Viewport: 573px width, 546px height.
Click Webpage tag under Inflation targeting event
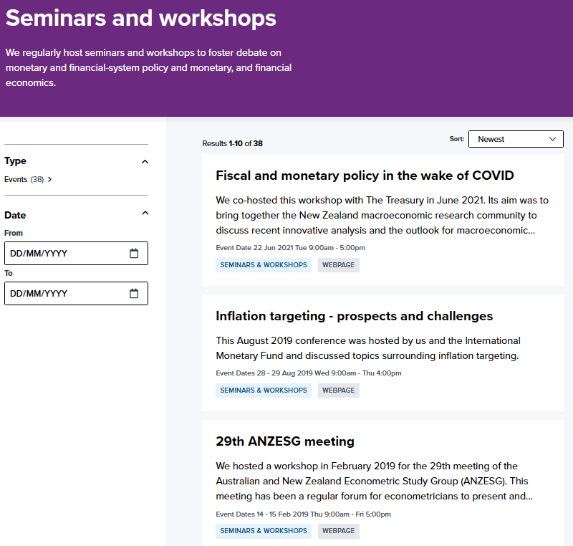pos(338,391)
